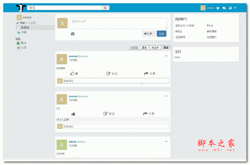Viewport: 250px width, 165px height.
Task: Click the globe icon in the header
Action: (x=230, y=8)
